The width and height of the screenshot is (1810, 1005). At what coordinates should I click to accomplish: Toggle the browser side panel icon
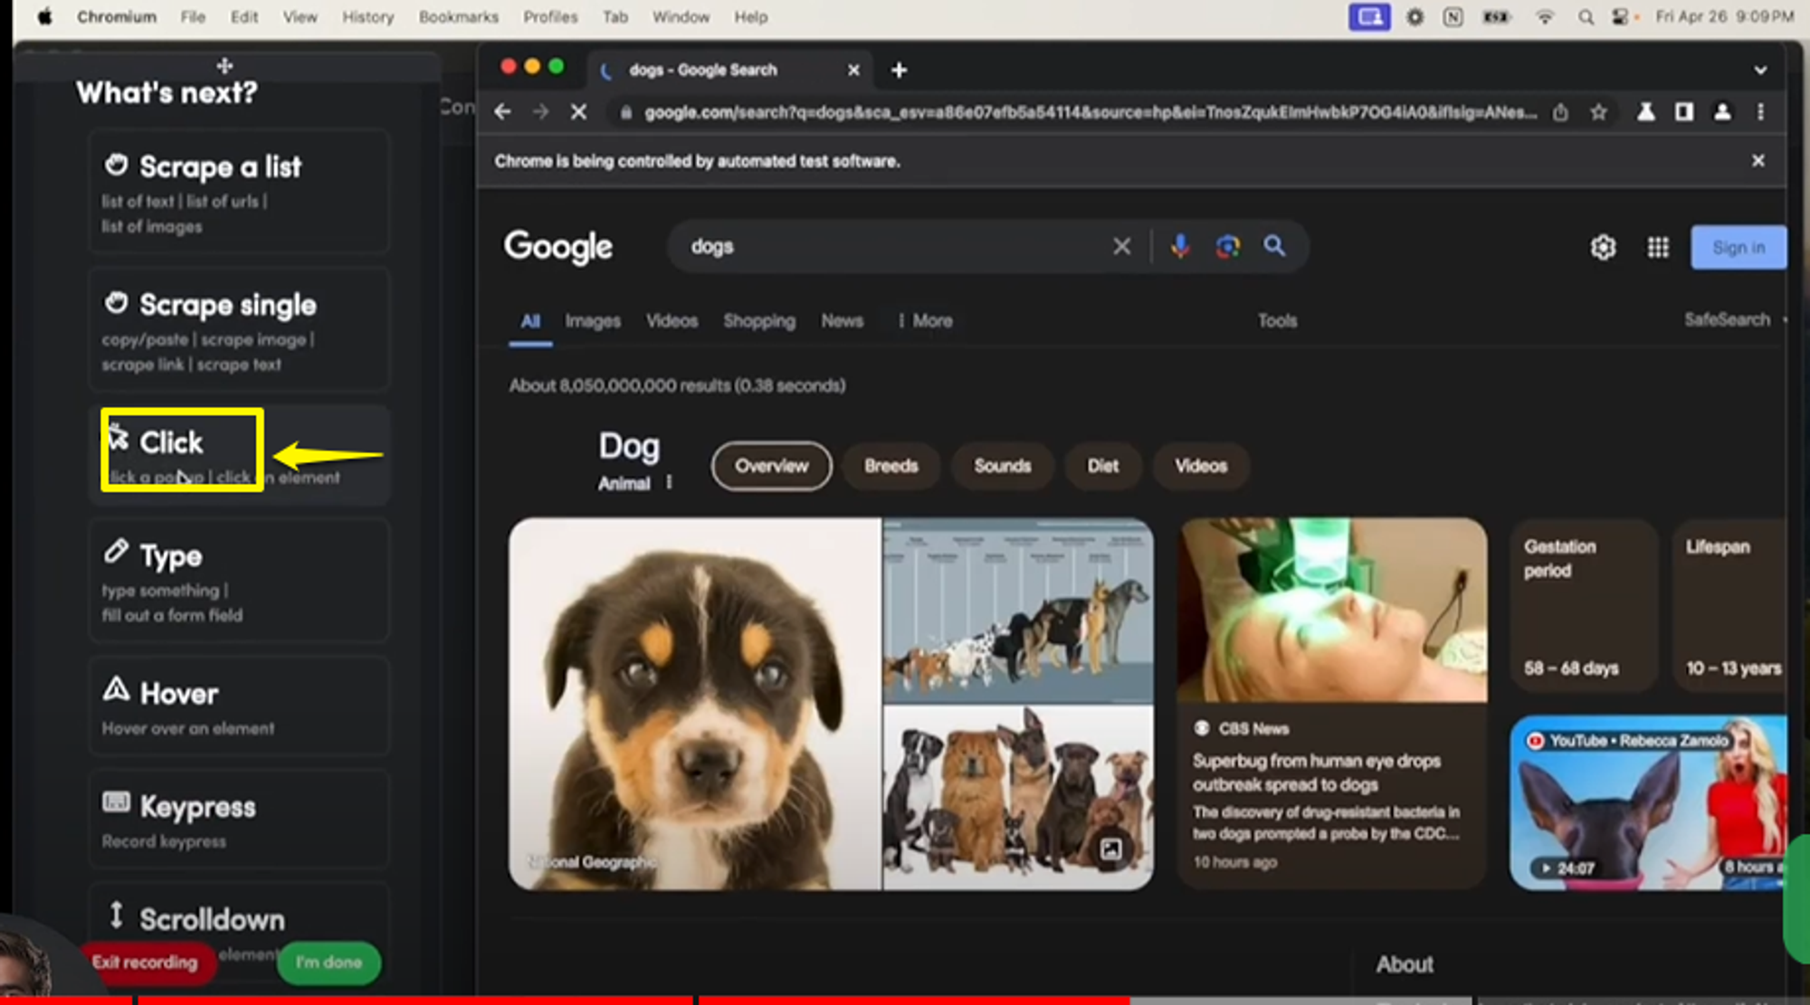pos(1684,112)
